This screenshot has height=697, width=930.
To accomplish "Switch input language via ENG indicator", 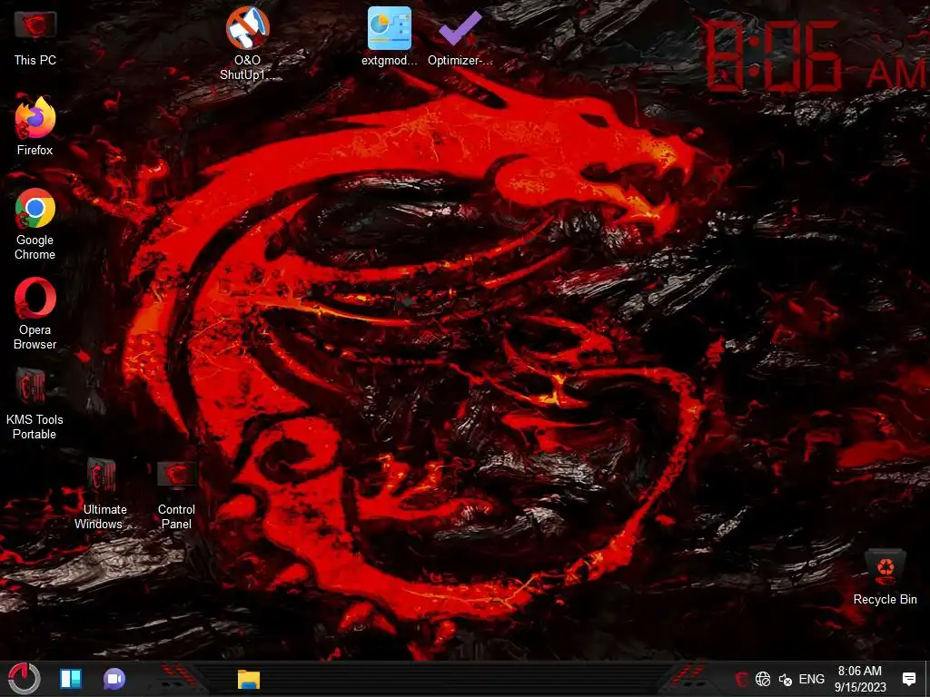I will click(x=811, y=679).
